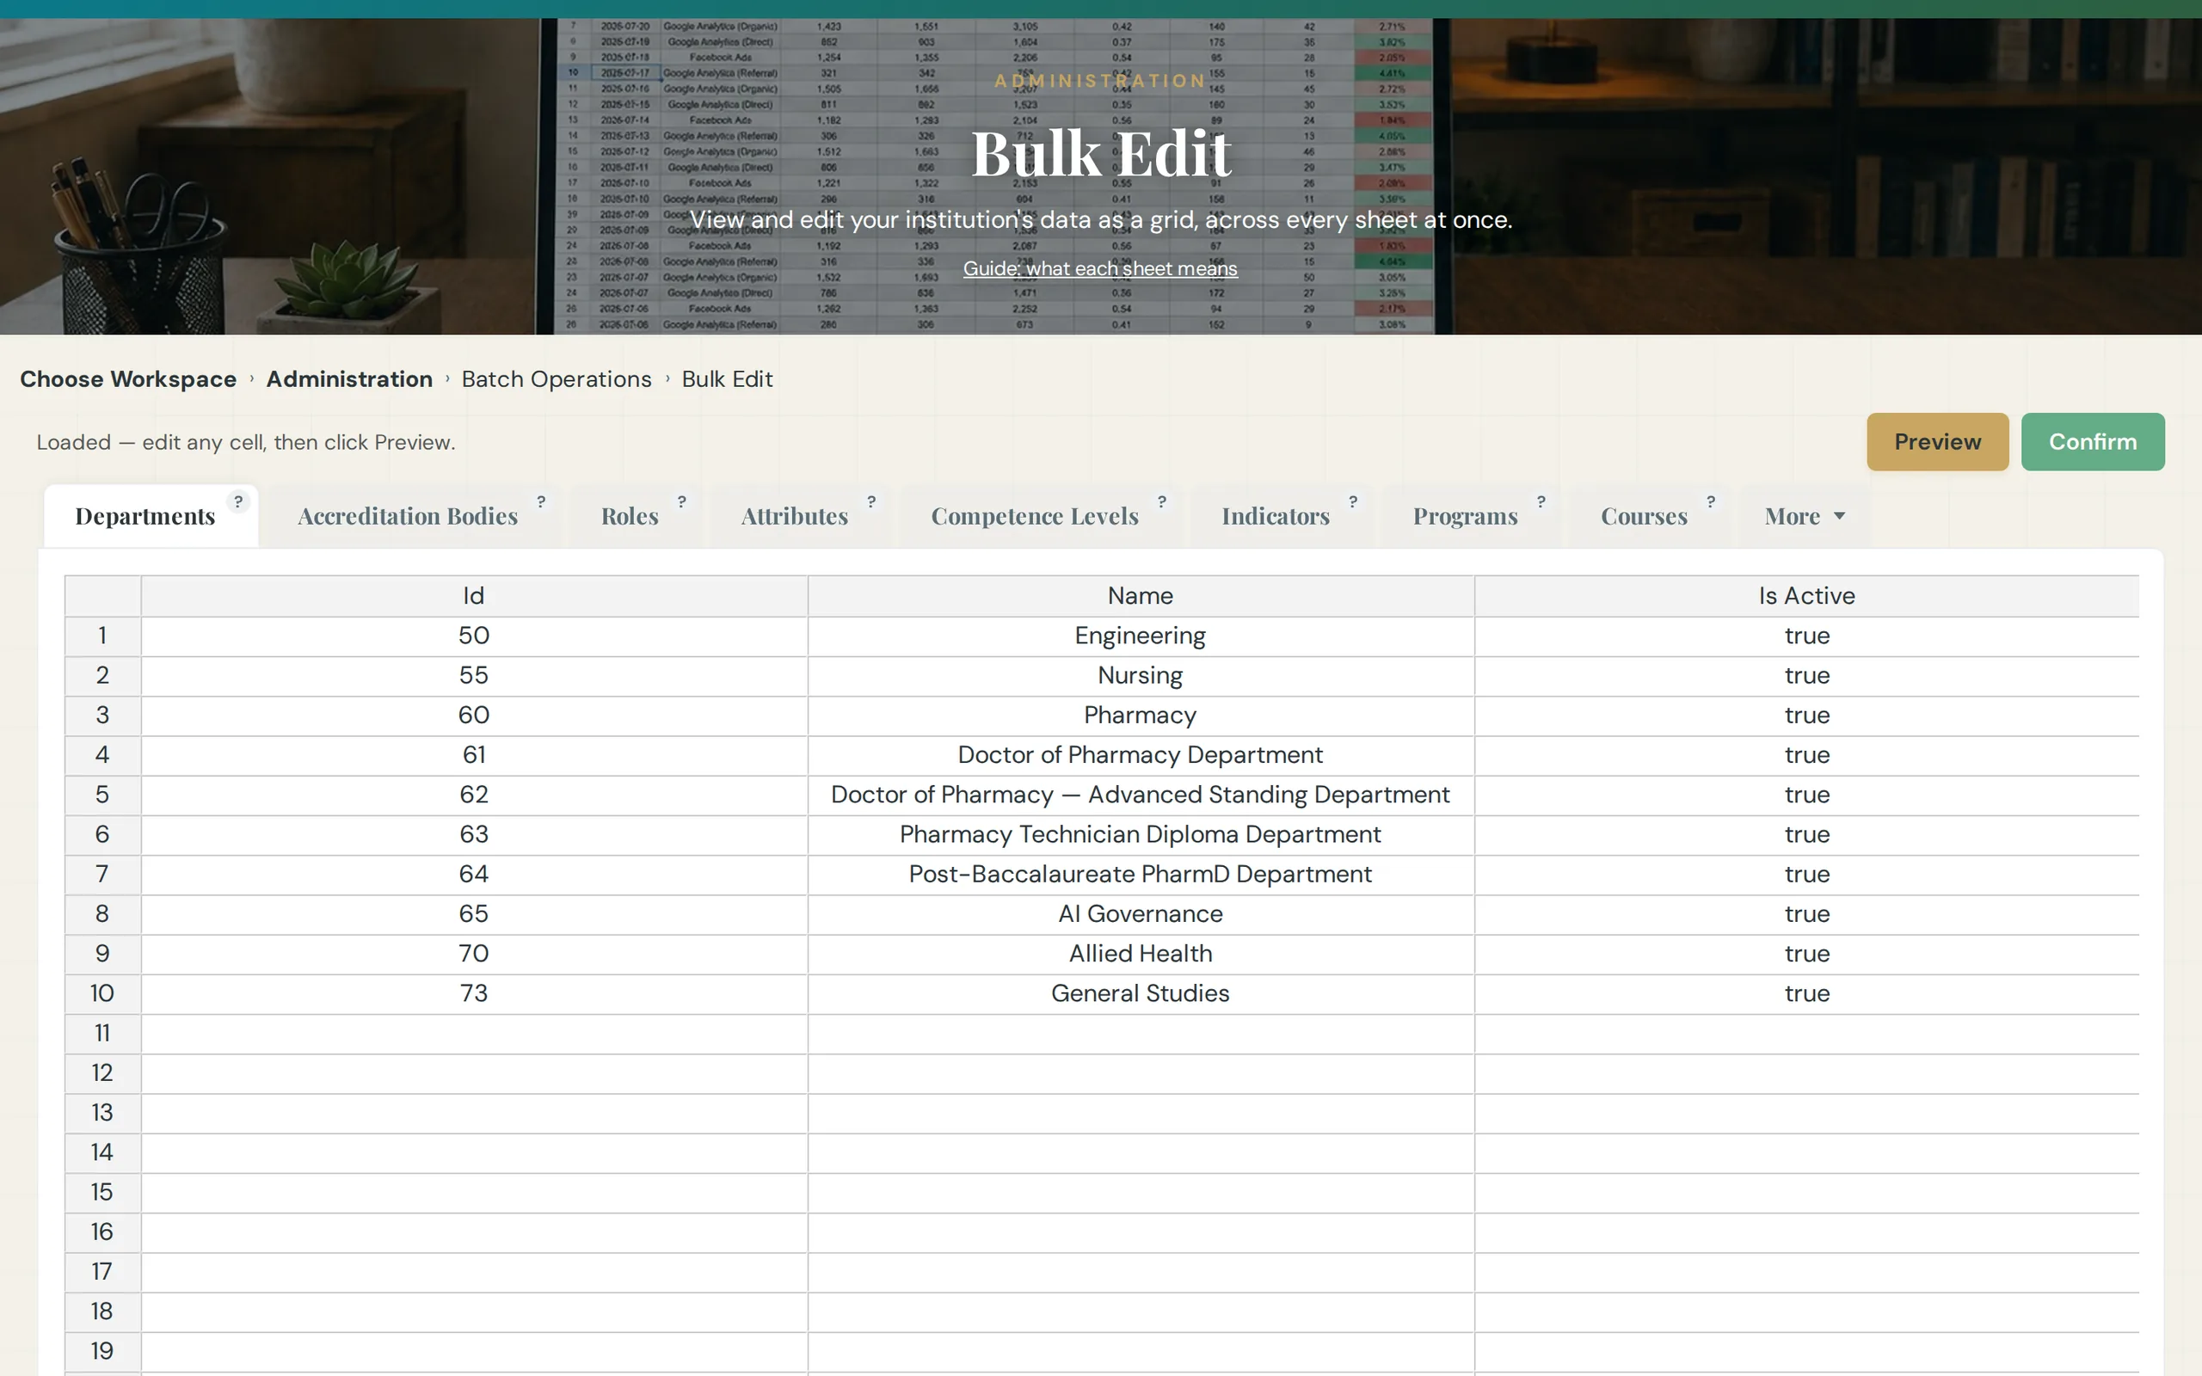This screenshot has height=1376, width=2202.
Task: Click the green Confirm button
Action: point(2093,442)
